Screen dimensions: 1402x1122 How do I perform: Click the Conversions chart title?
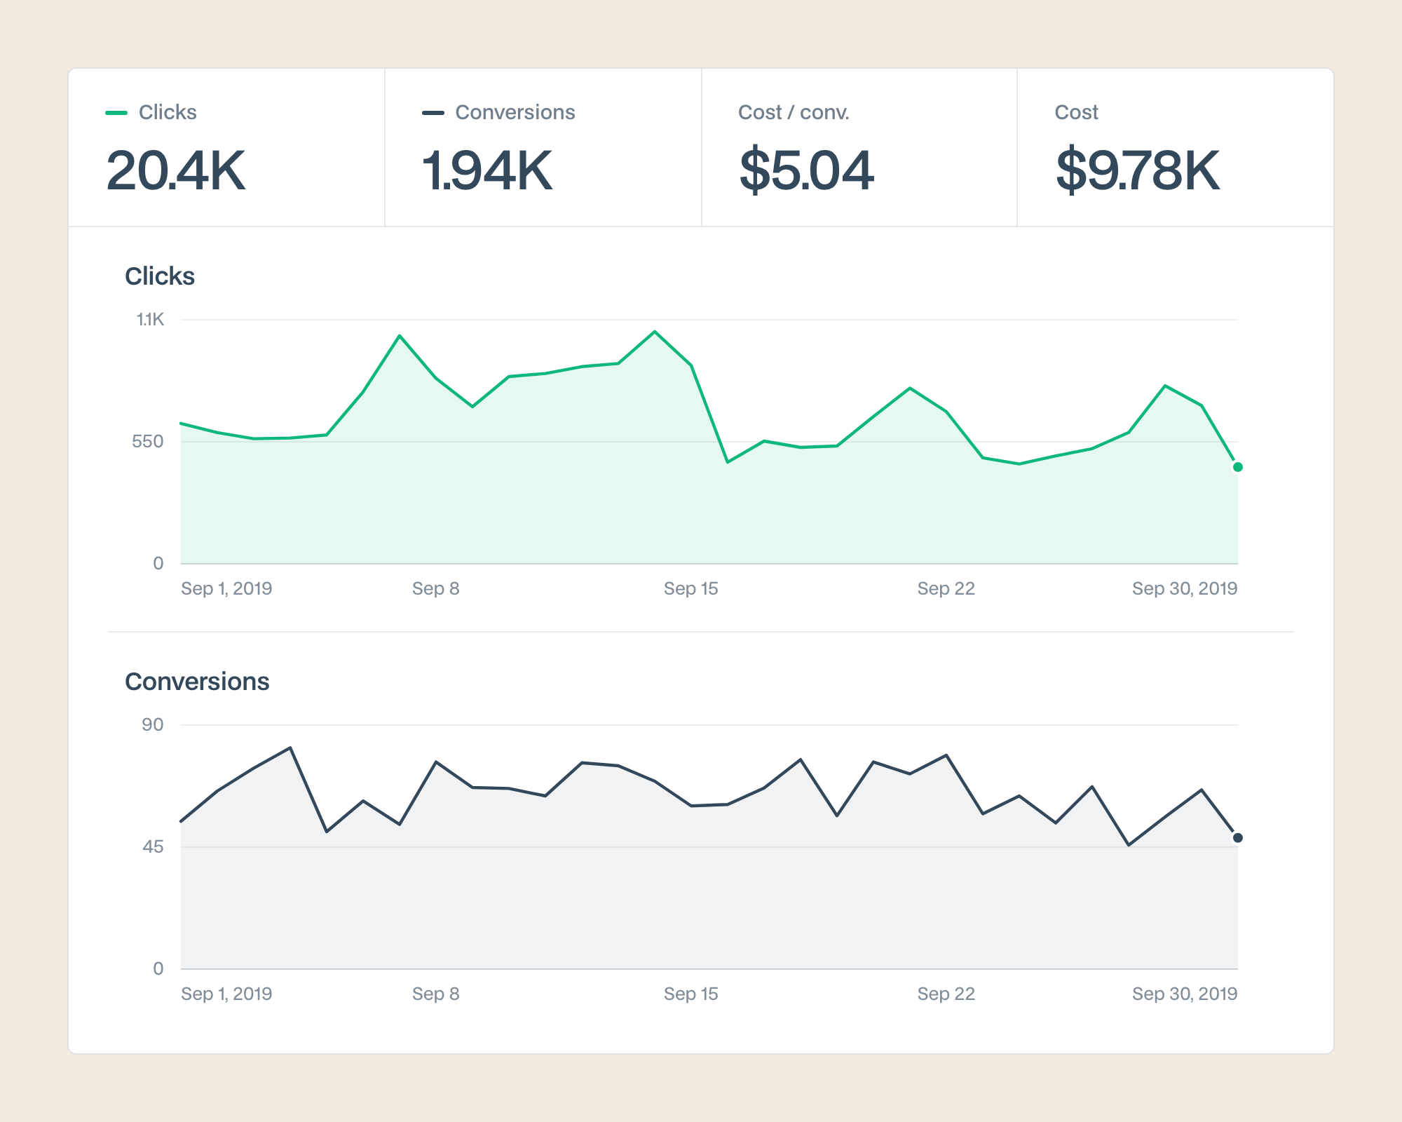(197, 682)
